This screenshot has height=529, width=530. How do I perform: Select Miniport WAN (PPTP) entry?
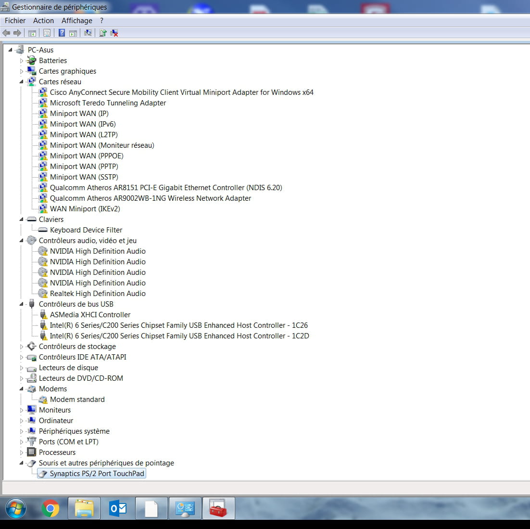coord(84,167)
